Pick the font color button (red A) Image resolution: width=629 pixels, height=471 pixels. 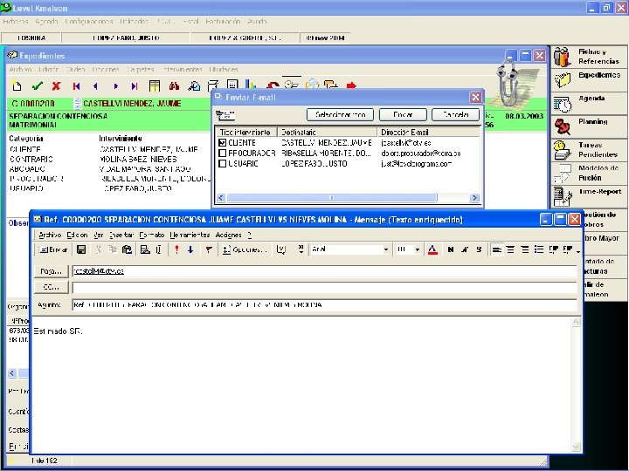click(x=432, y=249)
